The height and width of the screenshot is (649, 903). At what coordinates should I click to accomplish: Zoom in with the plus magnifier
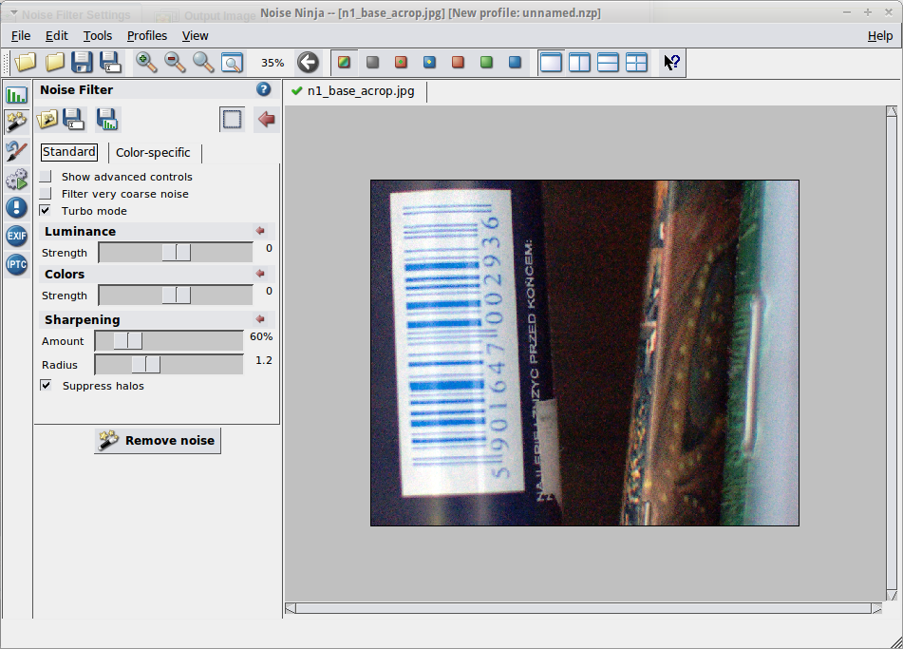146,63
